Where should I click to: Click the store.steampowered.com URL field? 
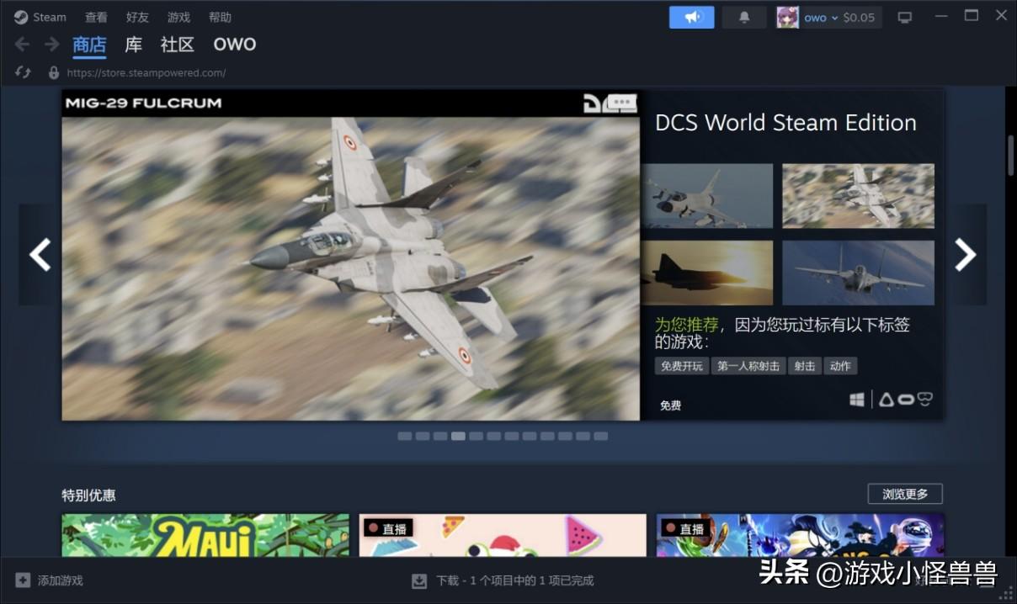click(x=146, y=73)
